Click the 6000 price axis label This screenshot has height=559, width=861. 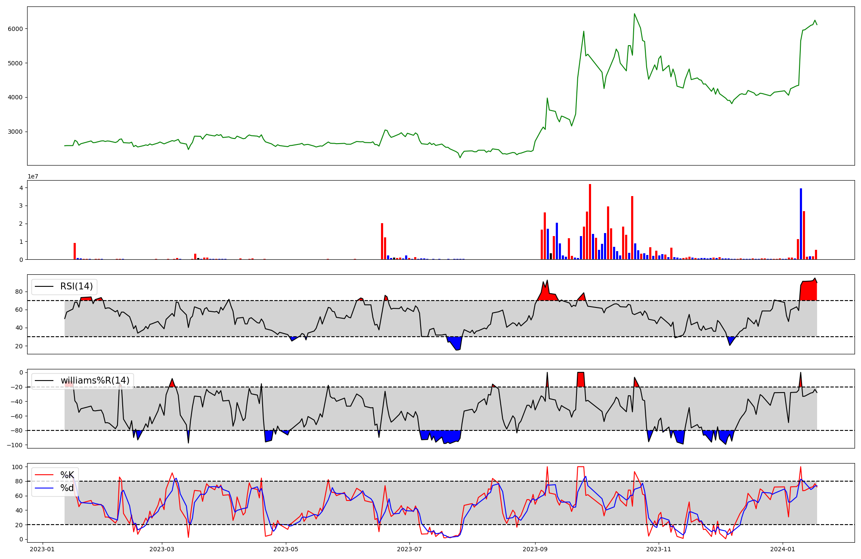[16, 29]
